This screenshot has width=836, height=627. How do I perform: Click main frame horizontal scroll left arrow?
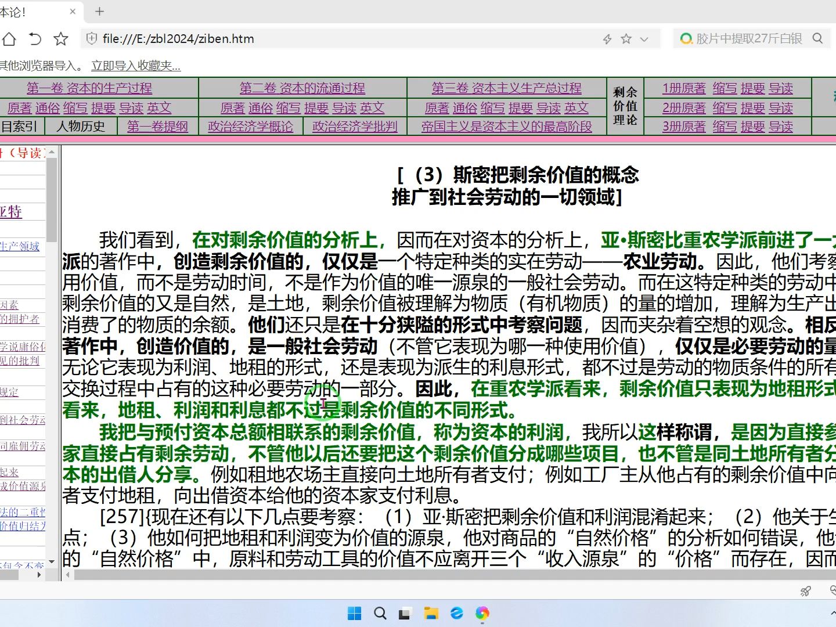click(68, 575)
